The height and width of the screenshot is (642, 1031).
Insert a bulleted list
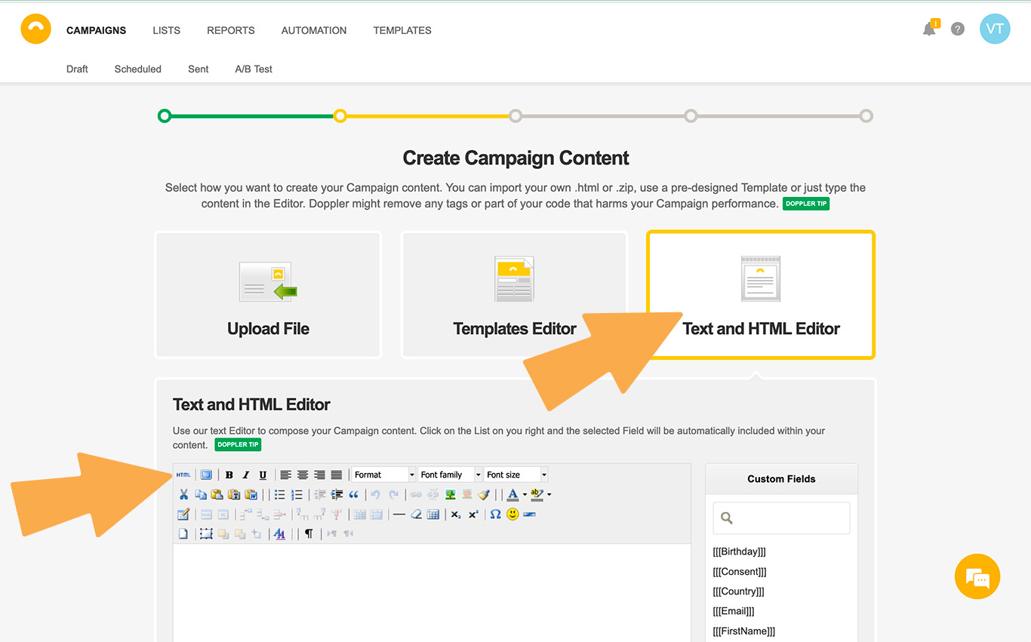click(x=280, y=495)
